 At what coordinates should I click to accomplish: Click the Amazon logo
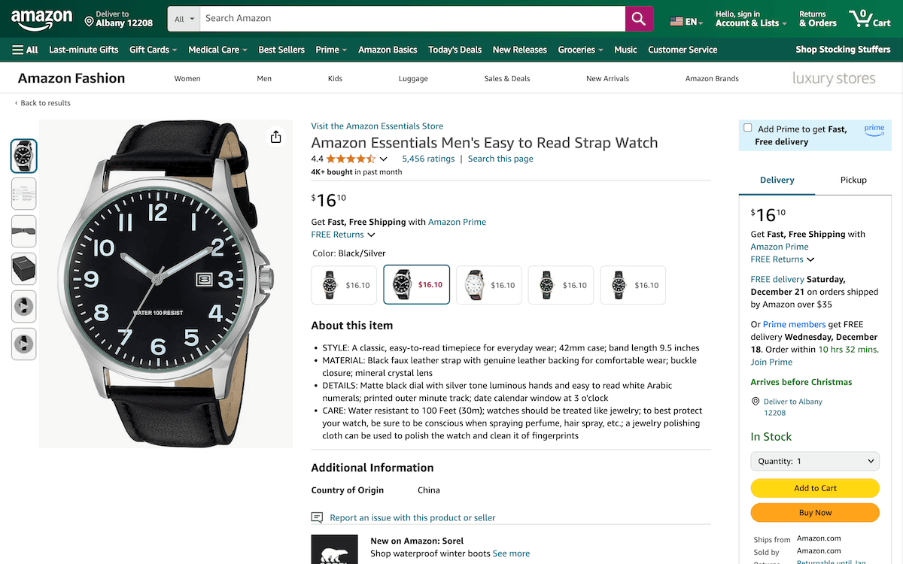click(x=41, y=18)
